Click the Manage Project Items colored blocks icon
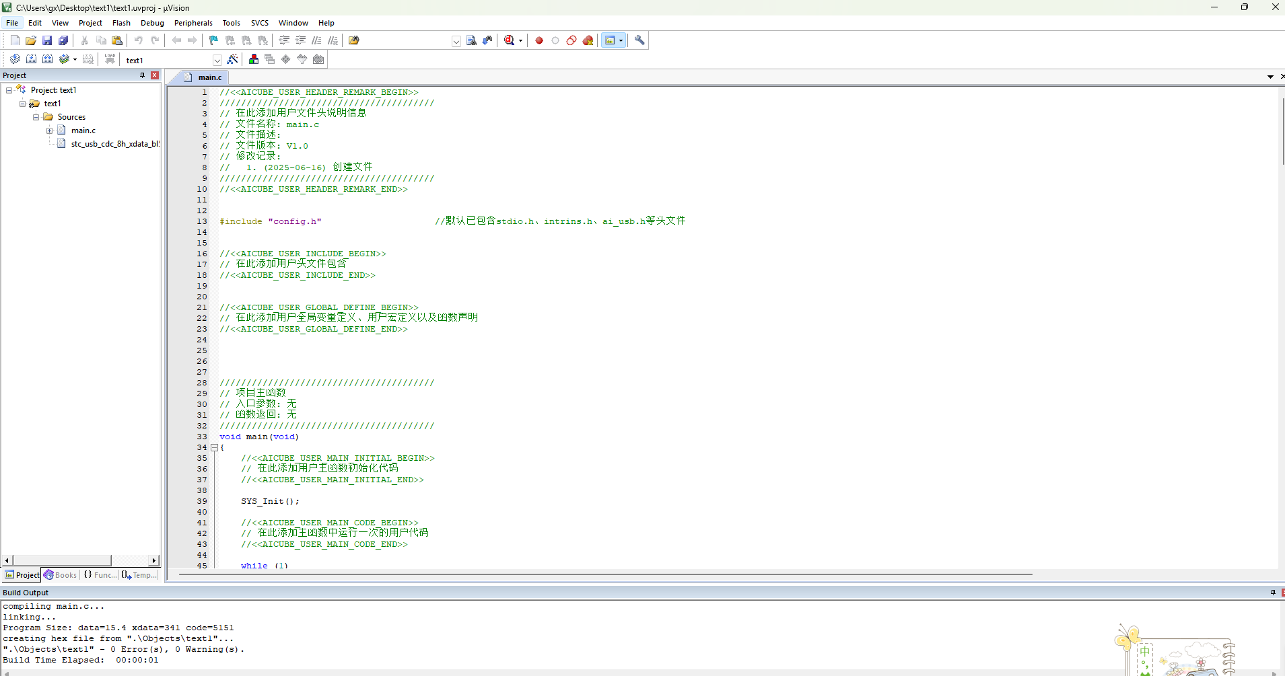1285x676 pixels. click(x=254, y=59)
